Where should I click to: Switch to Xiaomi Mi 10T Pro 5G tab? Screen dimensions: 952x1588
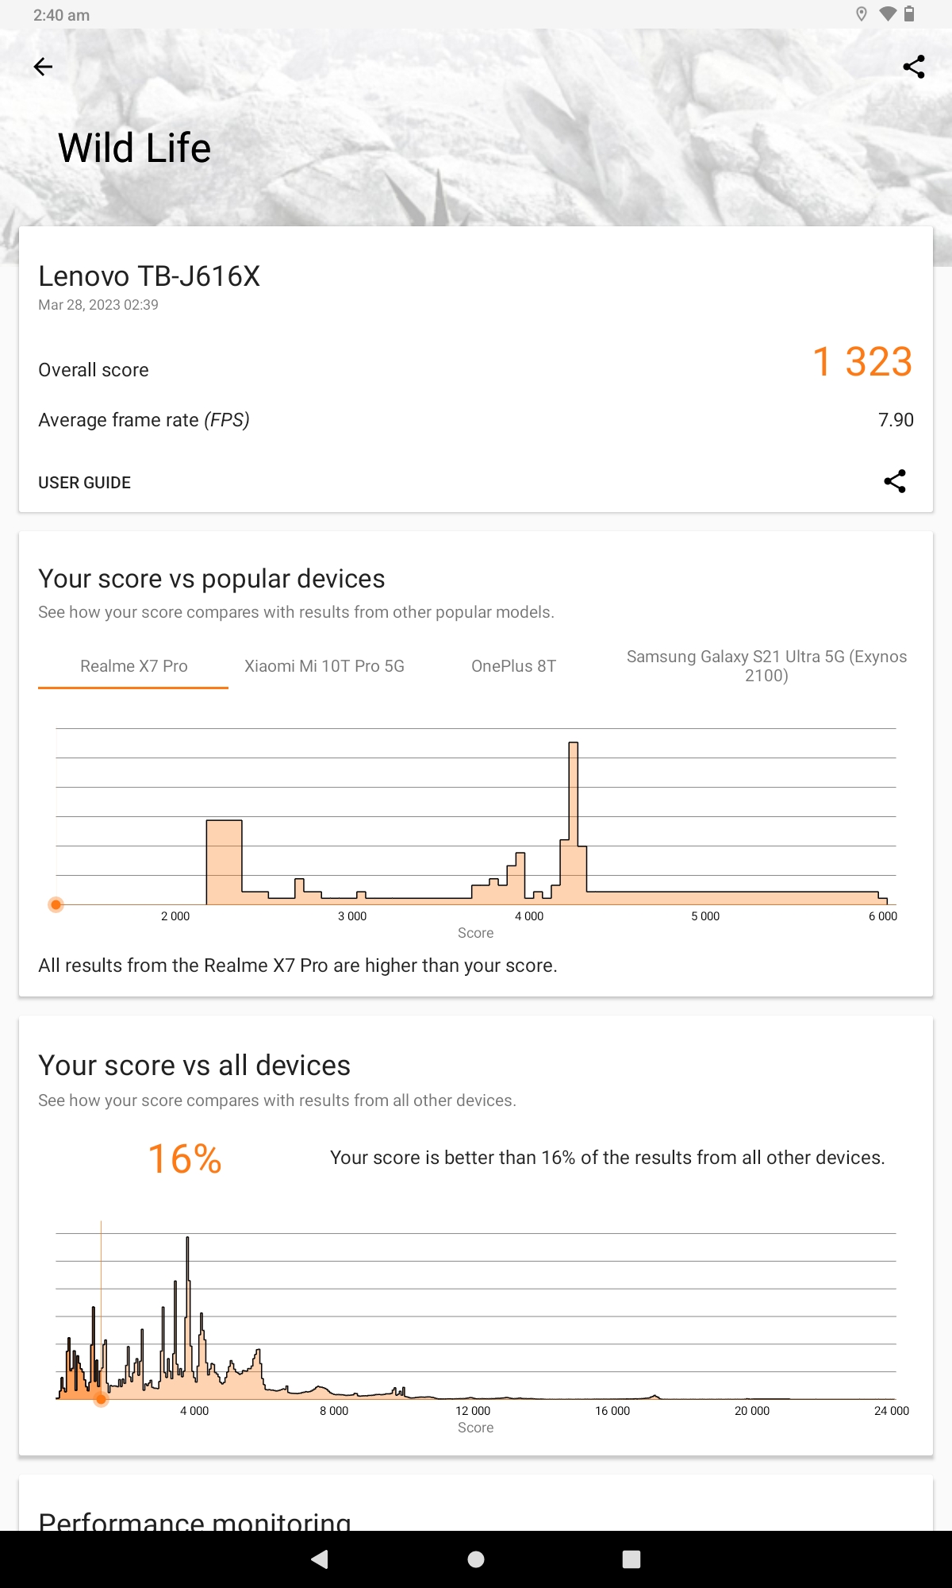coord(324,666)
